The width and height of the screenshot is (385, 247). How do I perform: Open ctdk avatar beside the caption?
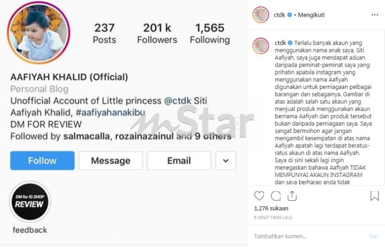(261, 45)
